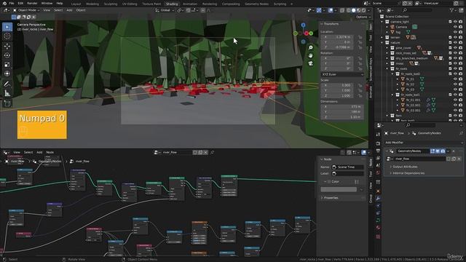Switch to the Geometry Nodes workspace tab
Image resolution: width=466 pixels, height=262 pixels.
256,4
